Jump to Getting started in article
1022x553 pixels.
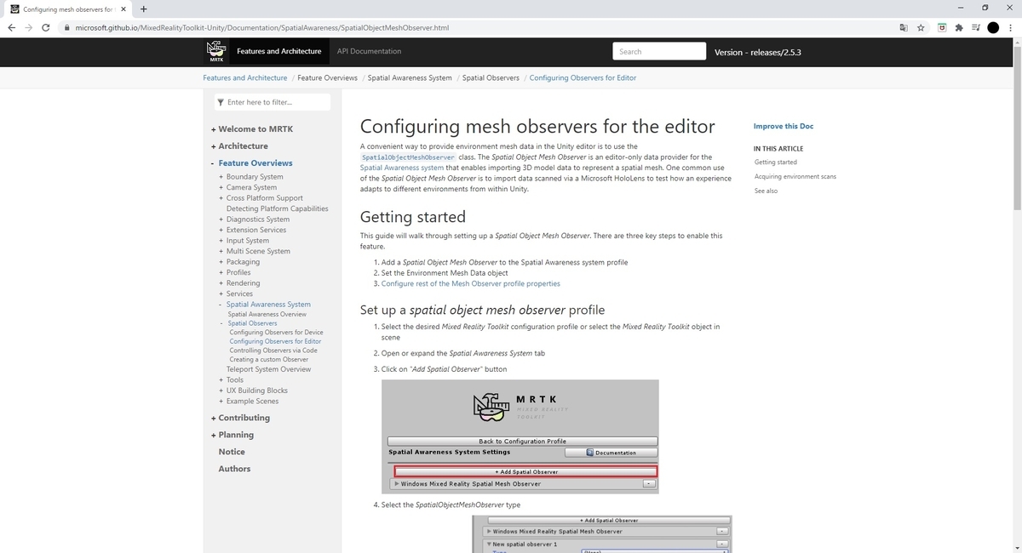776,162
